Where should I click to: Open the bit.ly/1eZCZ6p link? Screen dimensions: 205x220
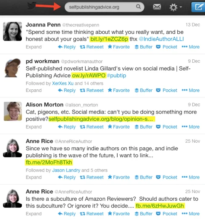[109, 39]
